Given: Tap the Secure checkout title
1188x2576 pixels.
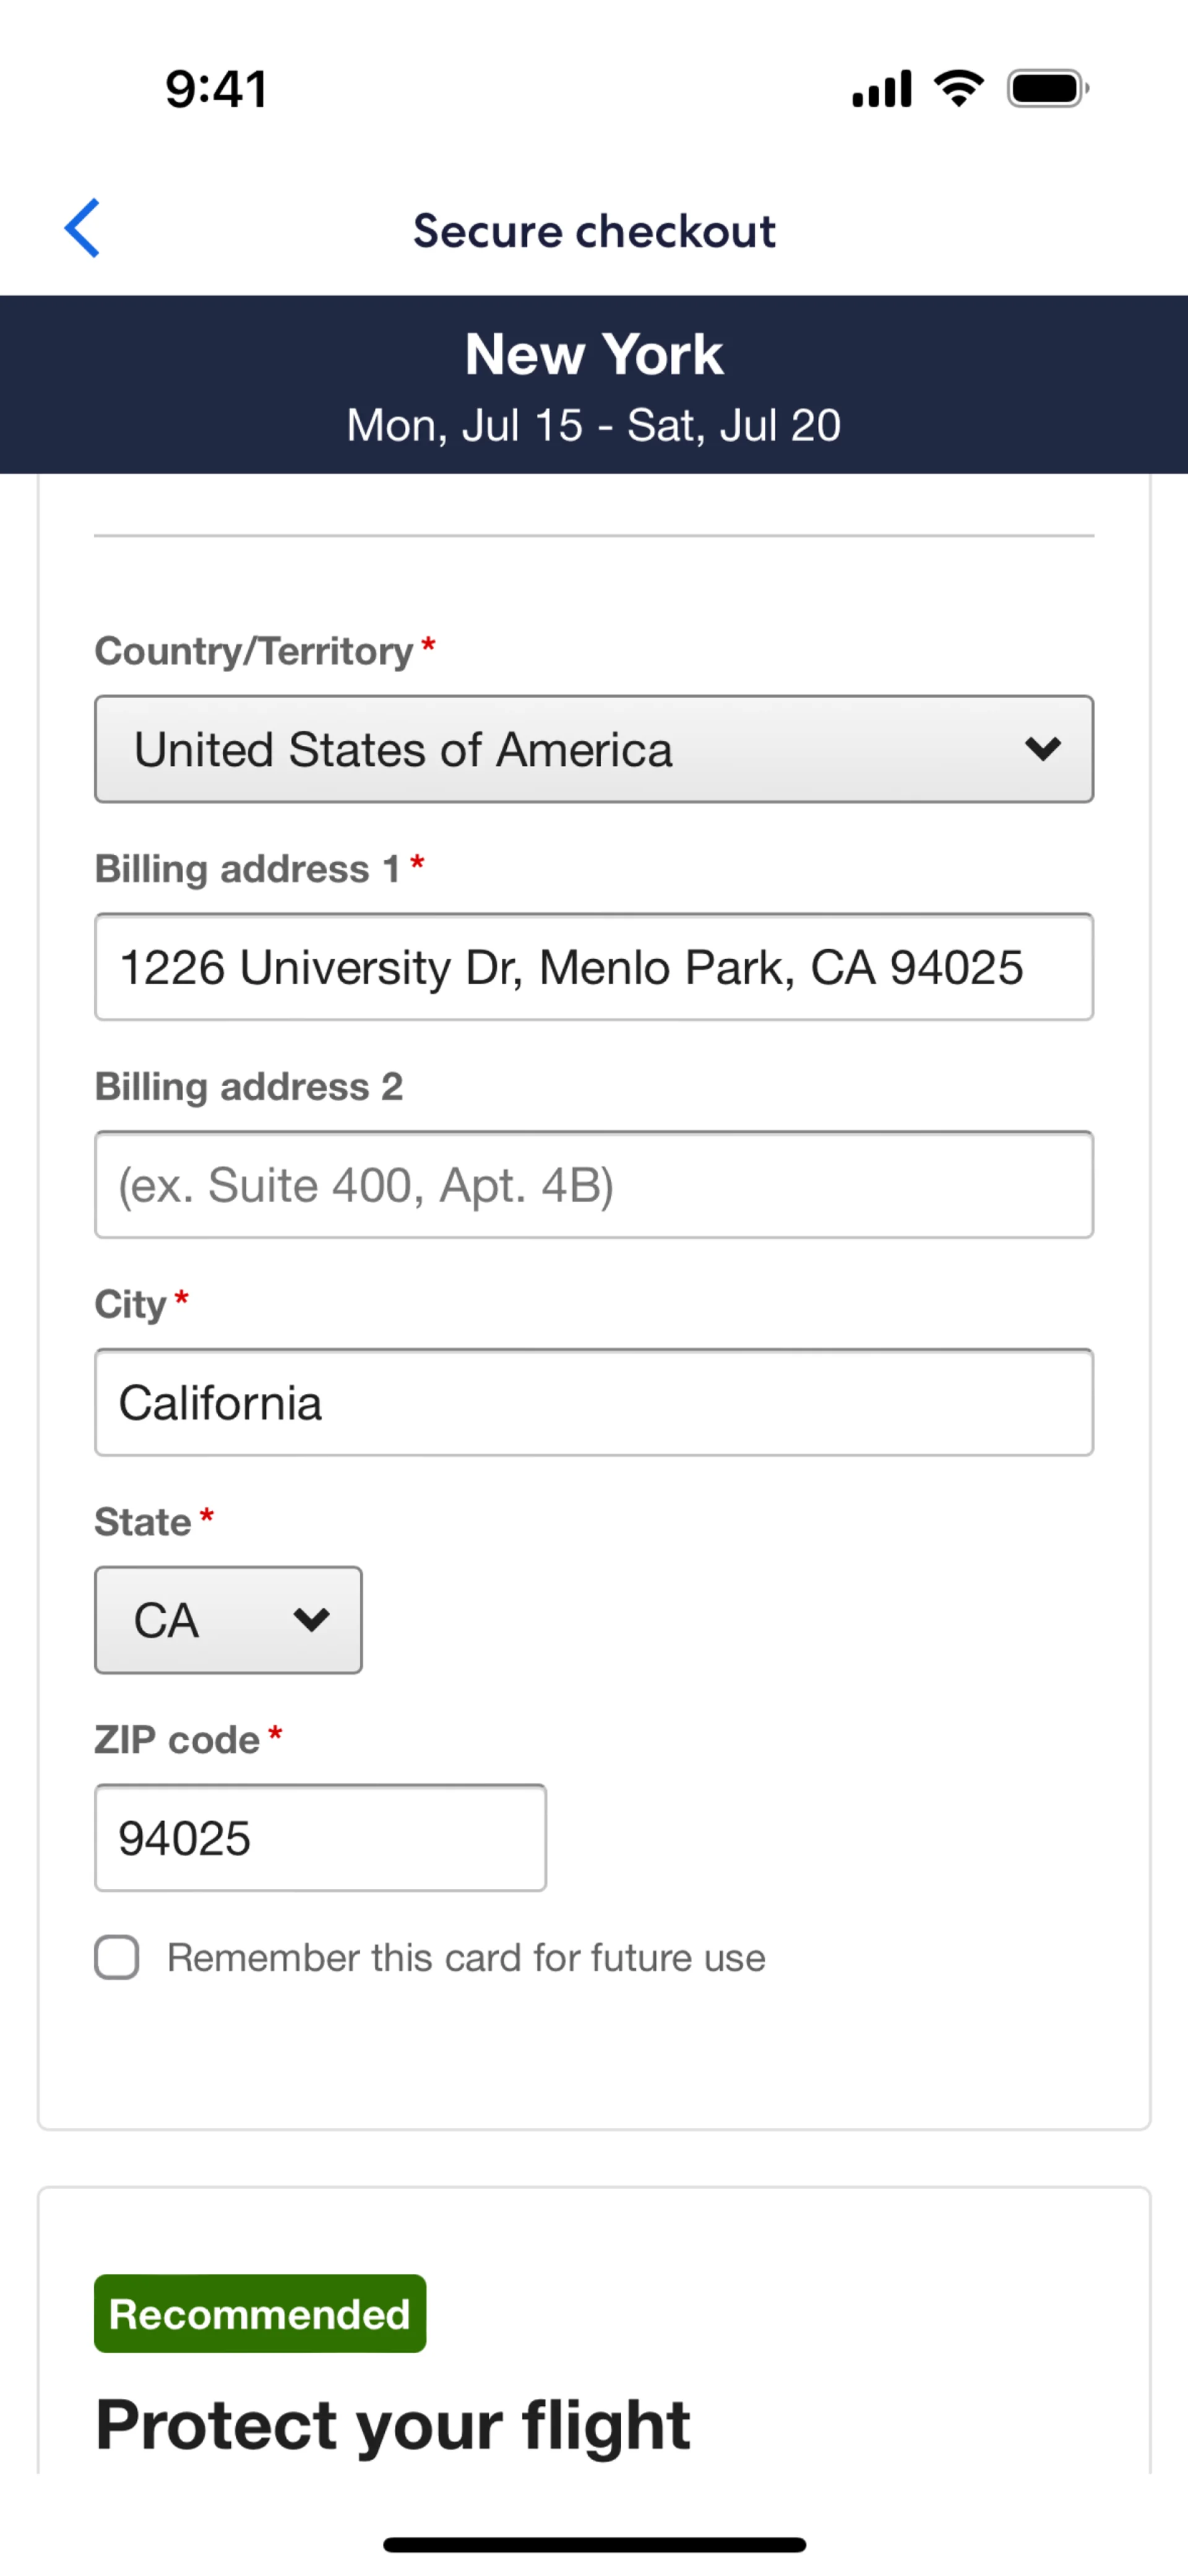Looking at the screenshot, I should 594,231.
